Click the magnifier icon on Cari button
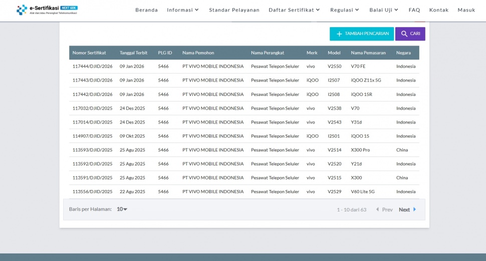Viewport: 486px width, 261px height. [404, 34]
